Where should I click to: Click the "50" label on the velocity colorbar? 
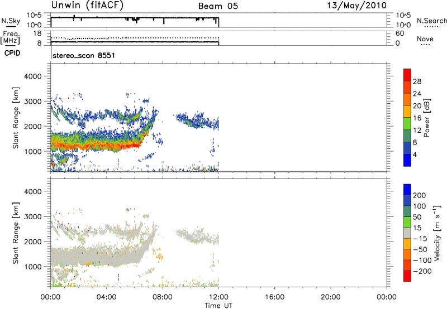pos(417,217)
